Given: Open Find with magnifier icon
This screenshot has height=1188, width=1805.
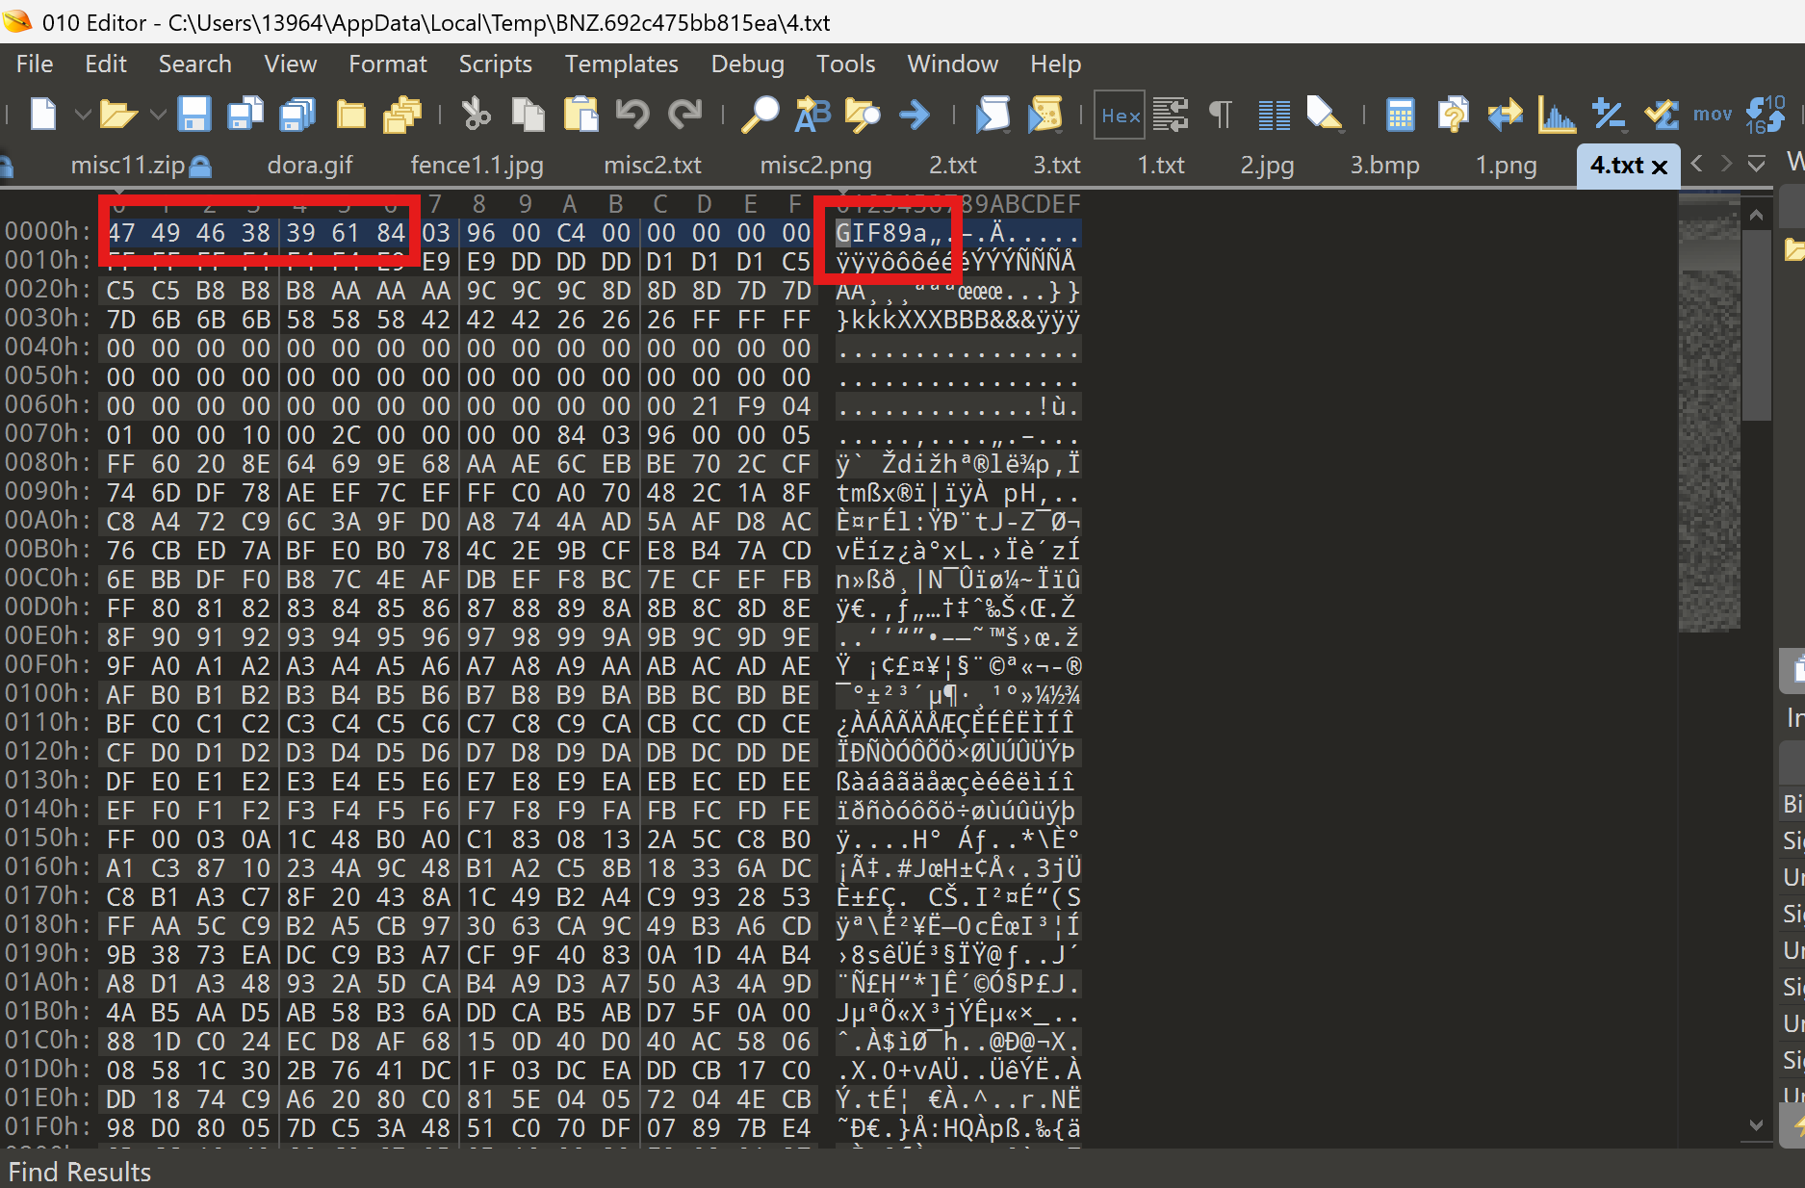Looking at the screenshot, I should [x=760, y=115].
